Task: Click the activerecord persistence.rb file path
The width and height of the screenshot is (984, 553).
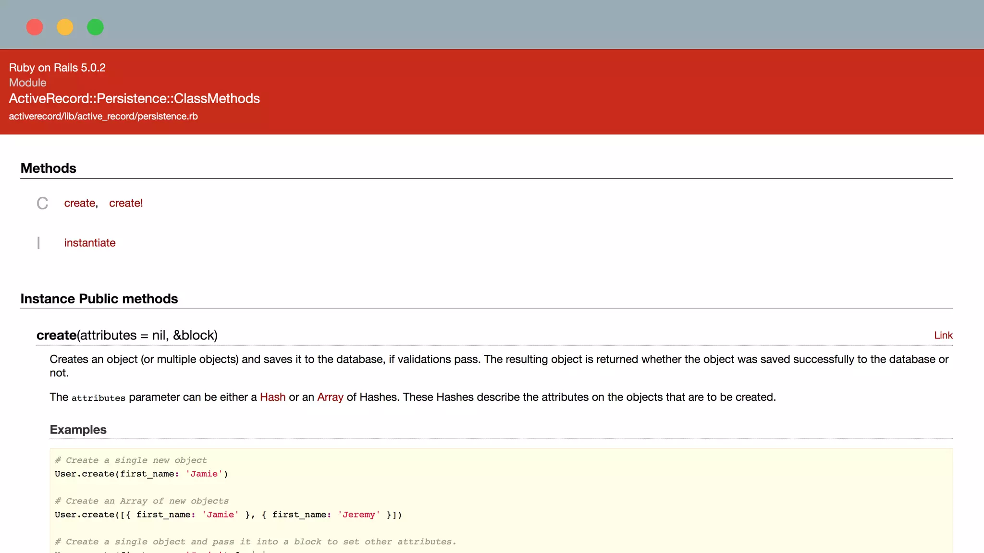Action: (103, 116)
